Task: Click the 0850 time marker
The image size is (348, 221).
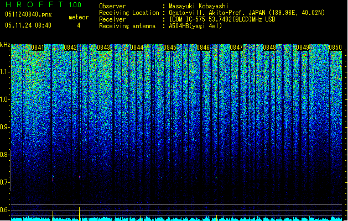Action: coord(335,48)
